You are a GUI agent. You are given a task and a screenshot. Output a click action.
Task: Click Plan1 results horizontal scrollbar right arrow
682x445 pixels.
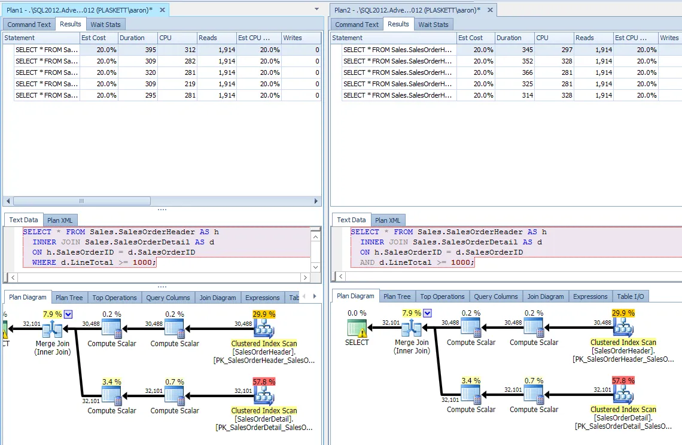click(316, 201)
